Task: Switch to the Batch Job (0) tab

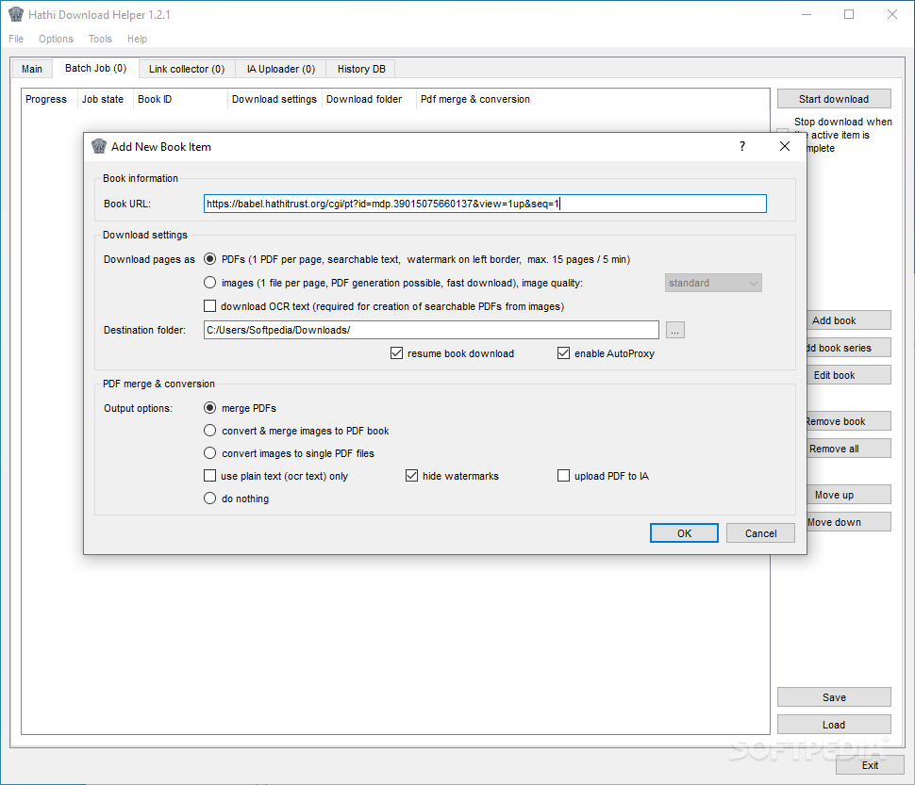Action: pos(95,68)
